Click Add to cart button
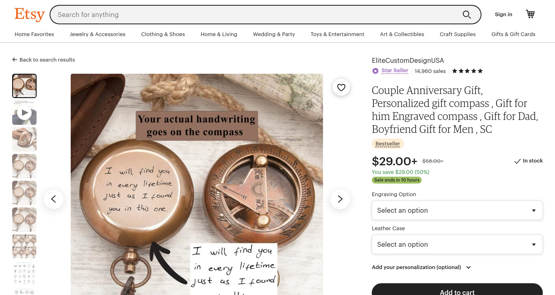This screenshot has width=555, height=295. 457,290
